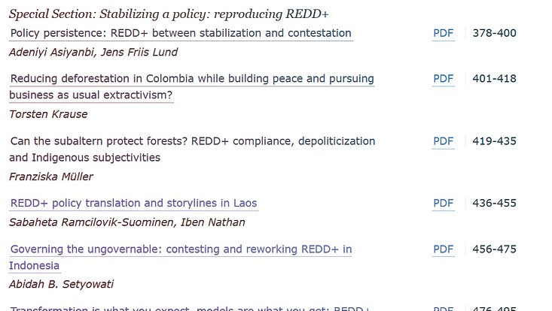Open 'Reducing deforestation in Colombia' article
This screenshot has height=311, width=552.
point(192,86)
